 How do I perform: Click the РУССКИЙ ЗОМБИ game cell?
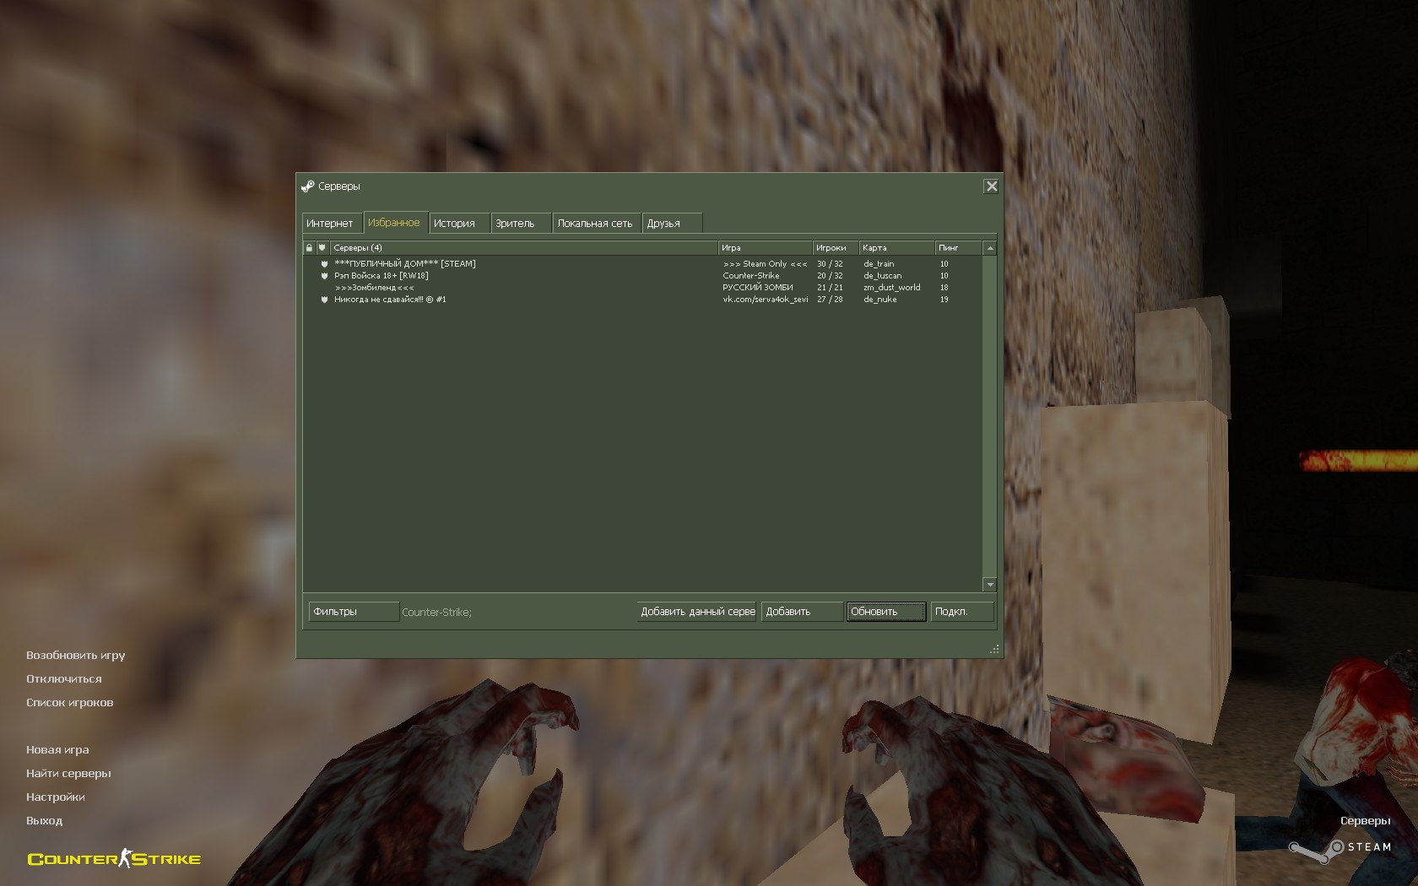tap(758, 288)
